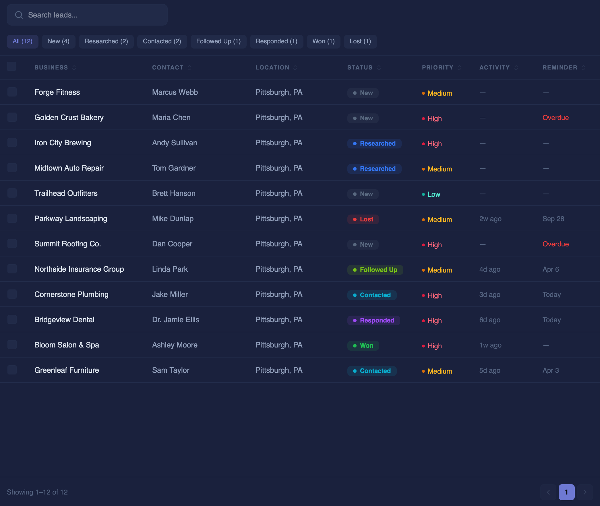Sort by Priority column arrows

[x=459, y=68]
